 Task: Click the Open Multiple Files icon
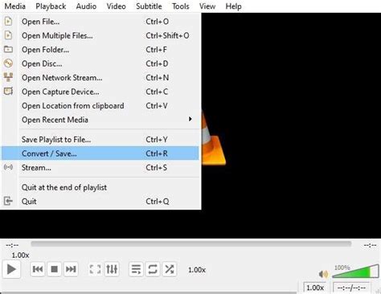pos(8,35)
